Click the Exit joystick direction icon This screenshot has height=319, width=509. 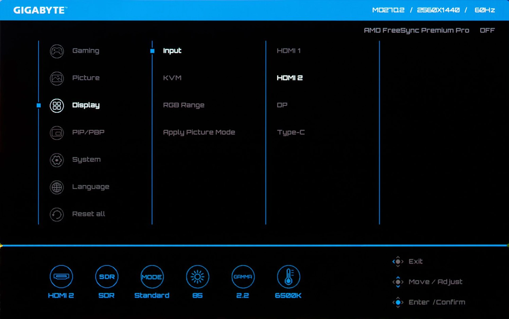(x=398, y=262)
